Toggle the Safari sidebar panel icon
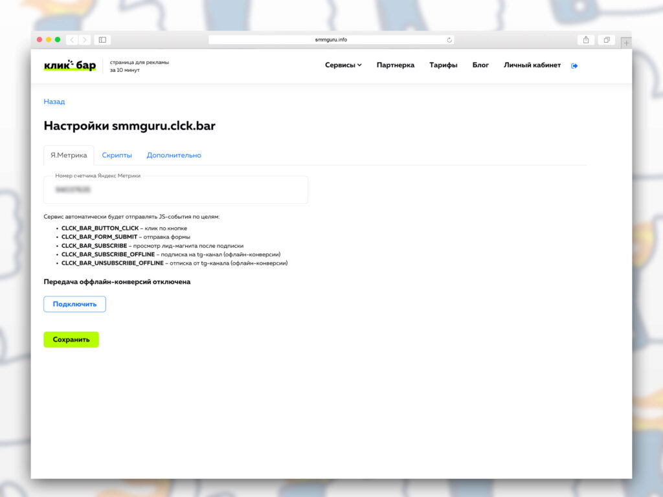The image size is (663, 497). (x=102, y=39)
